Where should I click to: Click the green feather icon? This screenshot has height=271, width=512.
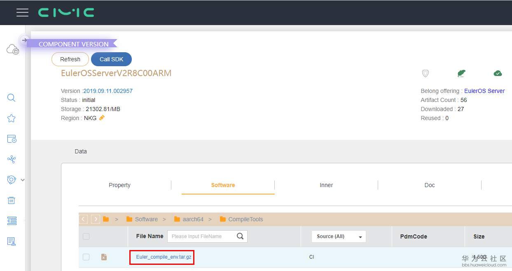click(461, 73)
